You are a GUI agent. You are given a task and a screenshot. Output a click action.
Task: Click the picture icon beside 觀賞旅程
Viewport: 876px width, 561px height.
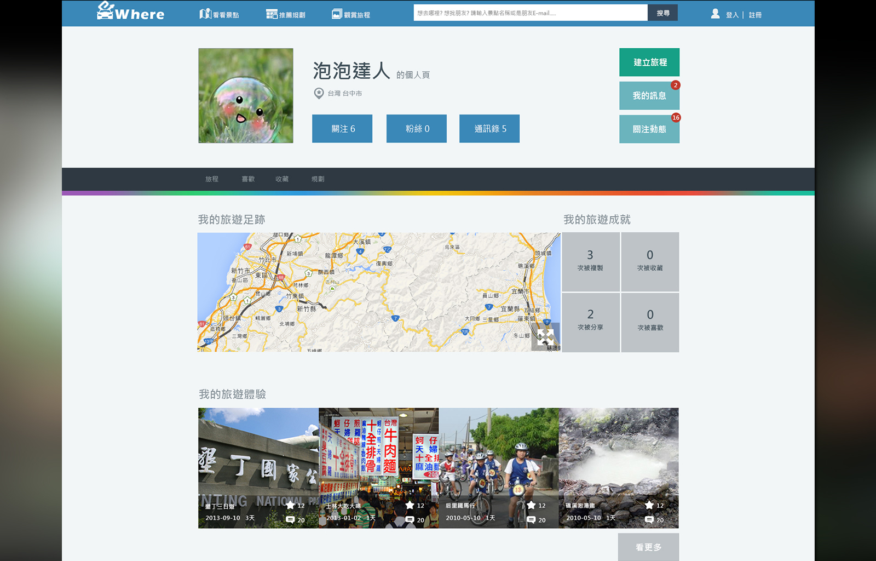(x=337, y=14)
